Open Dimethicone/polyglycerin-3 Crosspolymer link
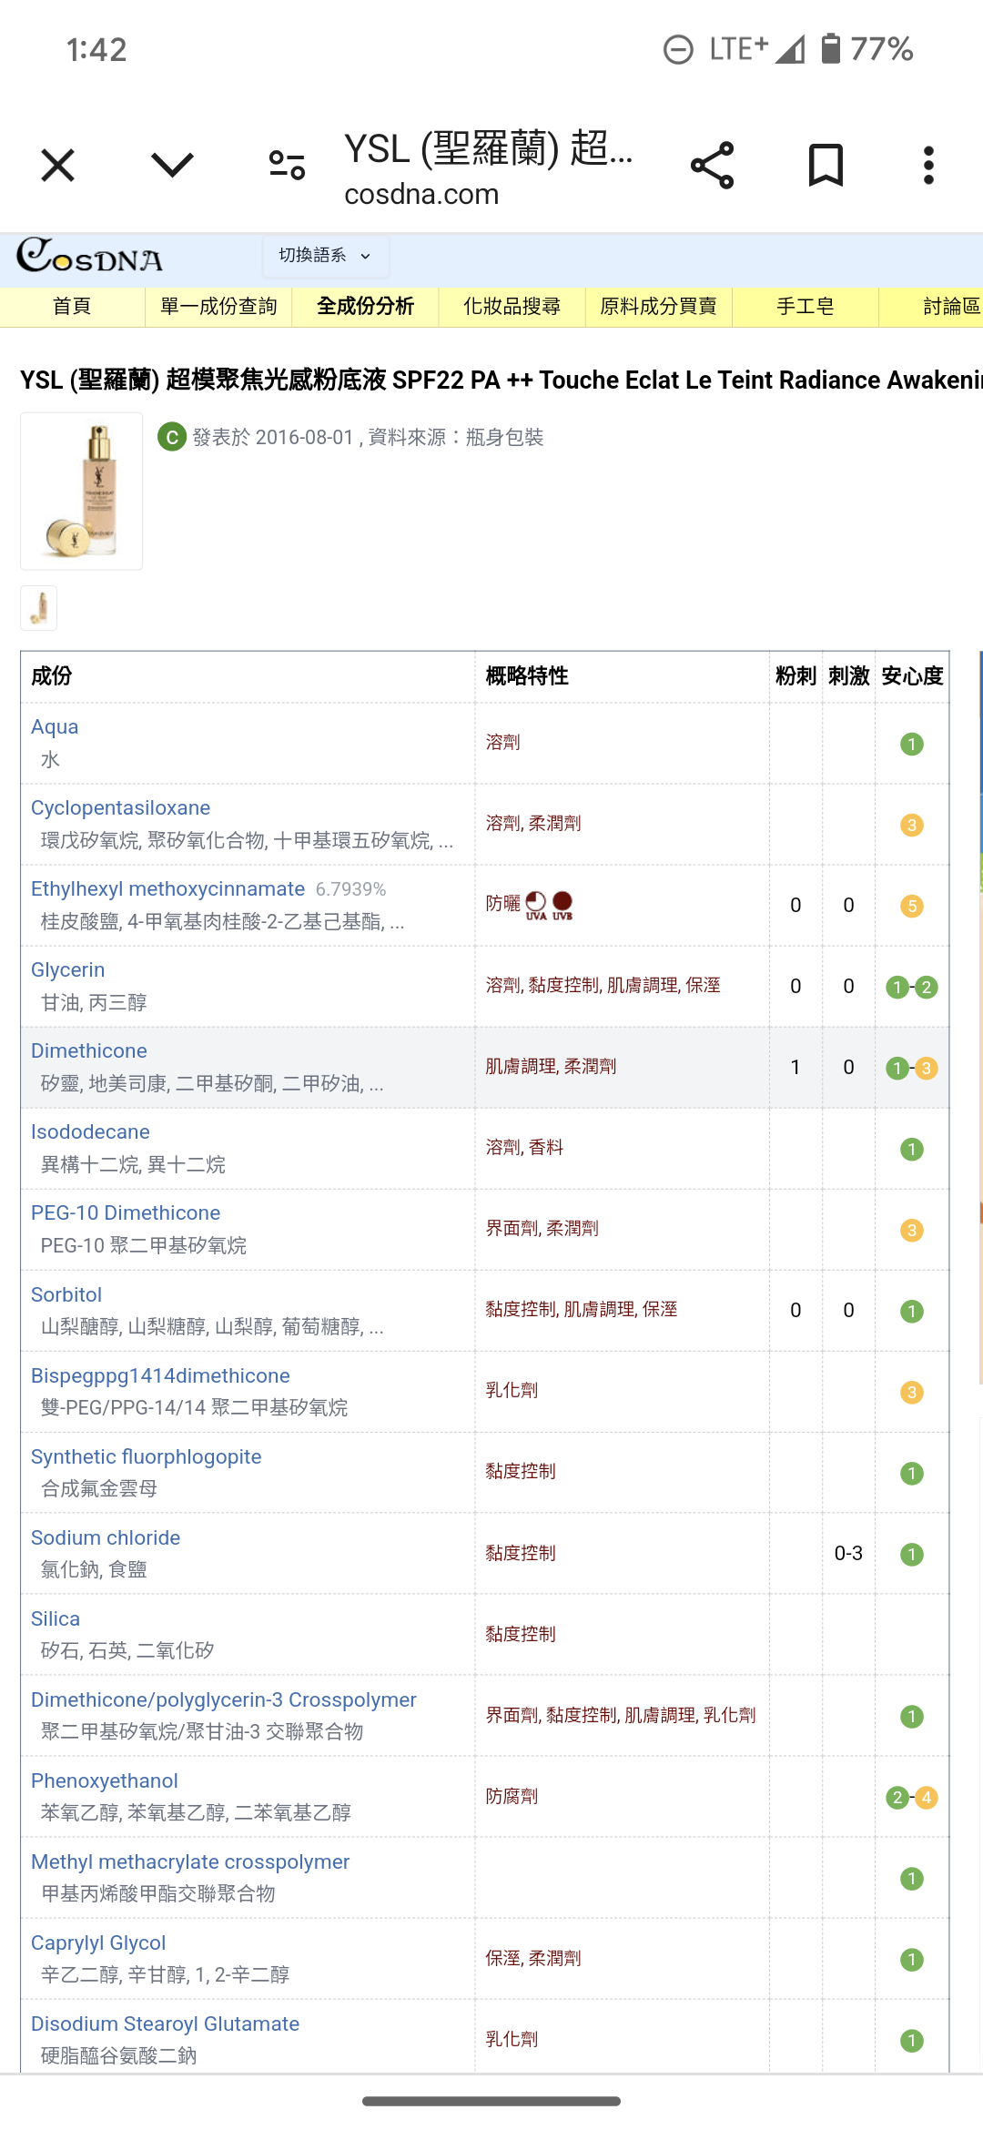Viewport: 983px width, 2130px height. (x=224, y=1700)
